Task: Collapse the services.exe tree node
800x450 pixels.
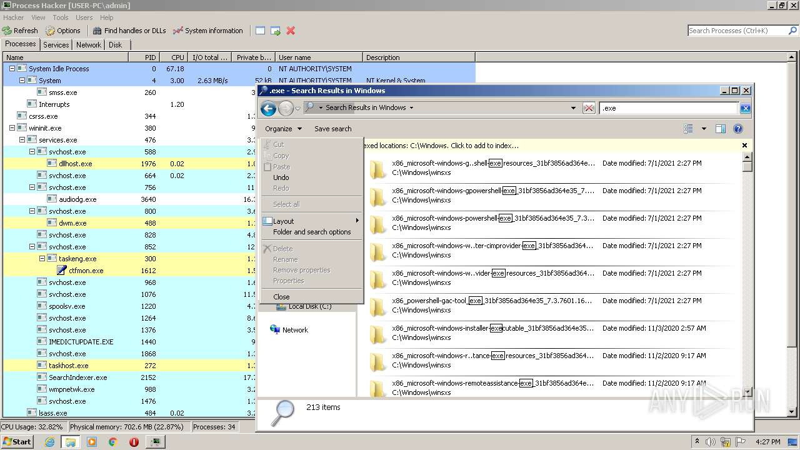Action: [22, 140]
